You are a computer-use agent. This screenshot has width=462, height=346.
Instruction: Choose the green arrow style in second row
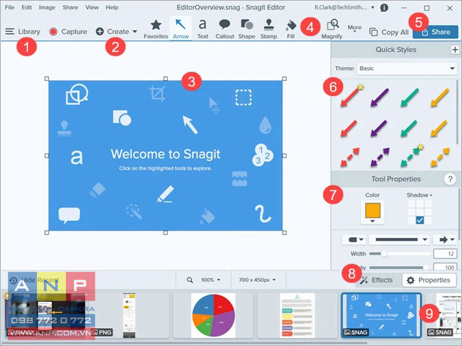coord(409,129)
